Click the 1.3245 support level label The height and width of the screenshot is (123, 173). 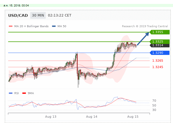(158, 67)
